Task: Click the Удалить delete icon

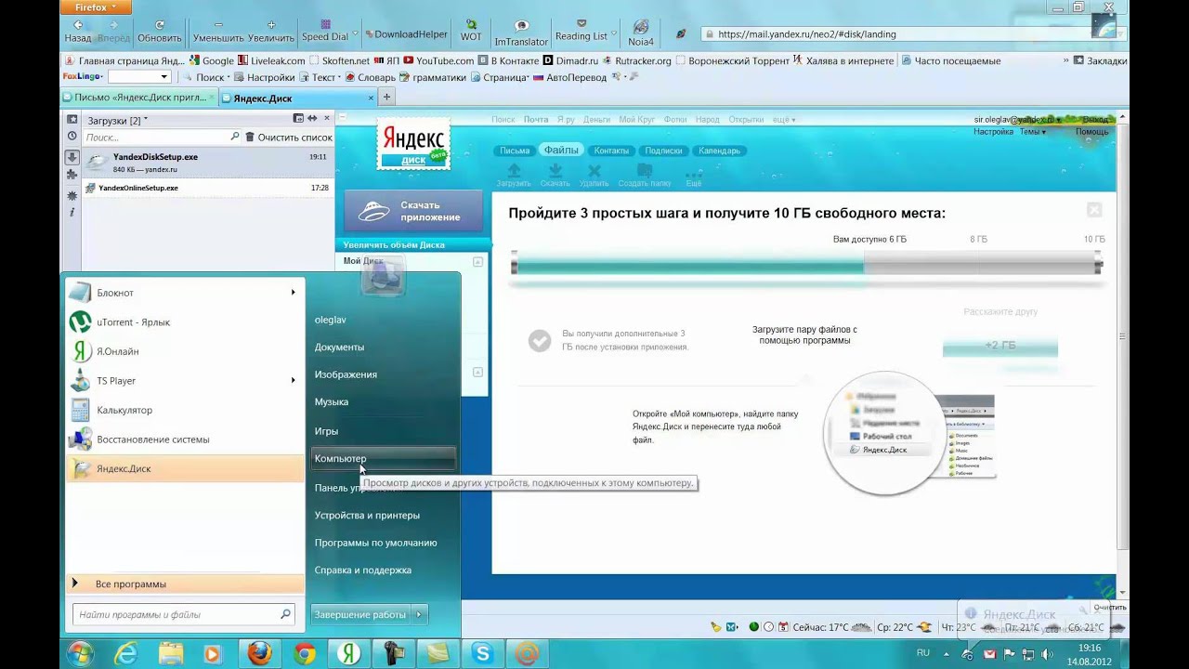Action: coord(594,176)
